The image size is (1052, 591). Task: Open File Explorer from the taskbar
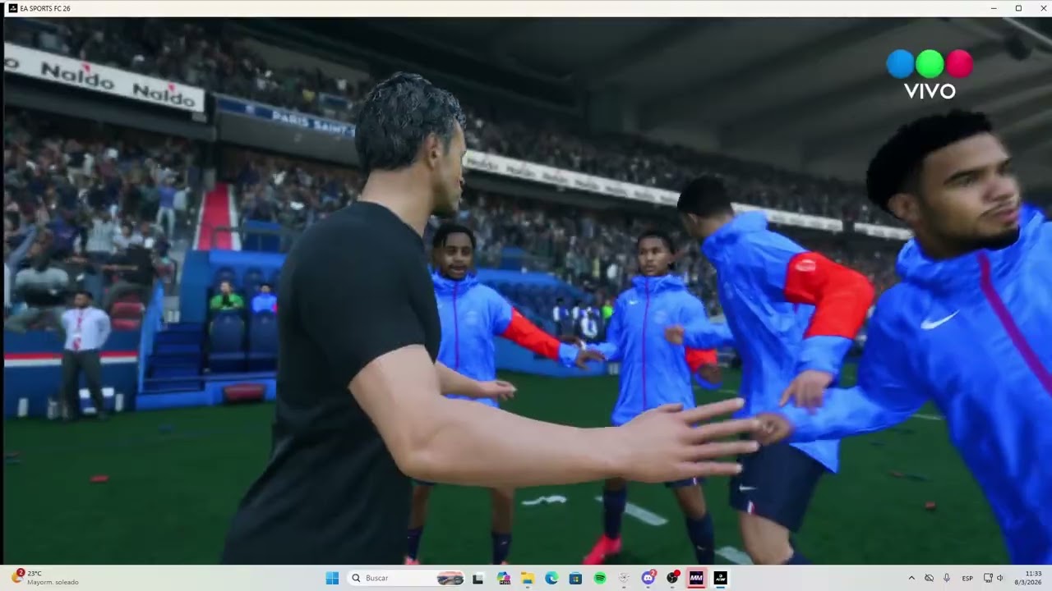[527, 578]
